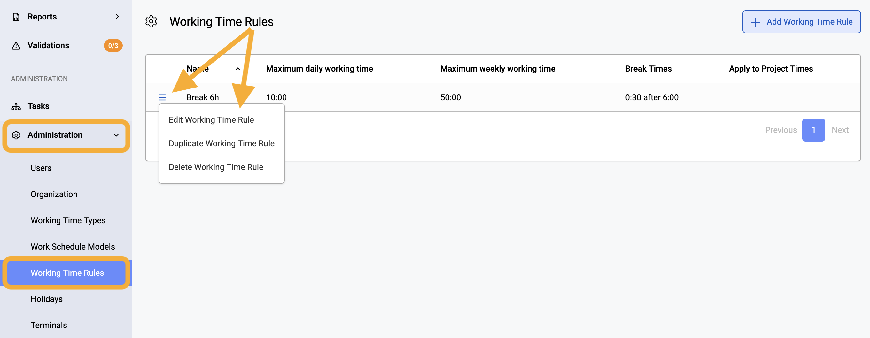
Task: Collapse the Administration section chevron
Action: click(x=116, y=135)
